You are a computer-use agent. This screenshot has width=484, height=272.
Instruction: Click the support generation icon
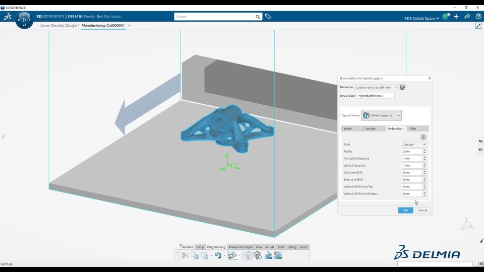248,255
